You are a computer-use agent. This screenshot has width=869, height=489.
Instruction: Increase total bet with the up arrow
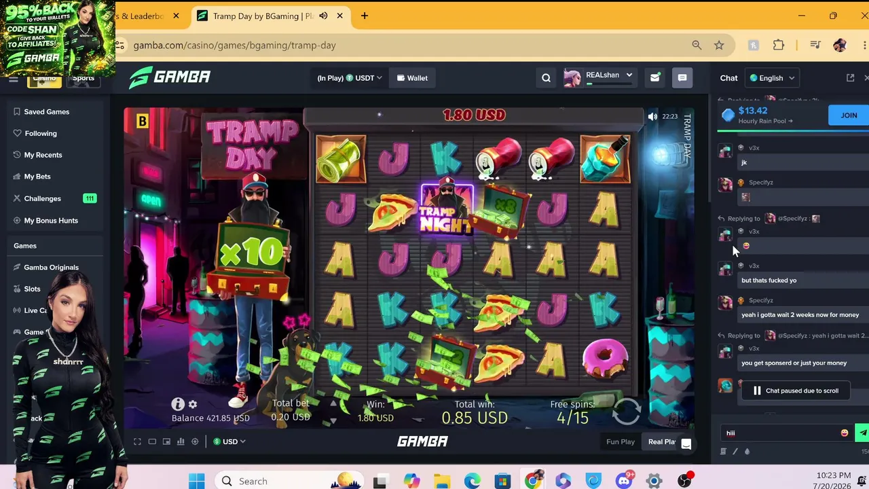[333, 403]
